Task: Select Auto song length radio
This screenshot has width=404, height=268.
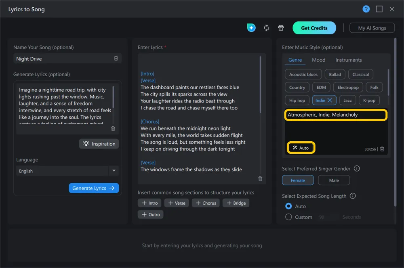Action: click(288, 206)
